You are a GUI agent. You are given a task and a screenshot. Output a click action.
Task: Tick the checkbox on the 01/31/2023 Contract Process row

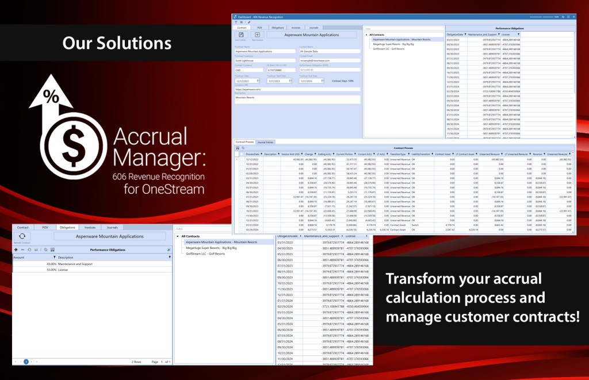(242, 168)
